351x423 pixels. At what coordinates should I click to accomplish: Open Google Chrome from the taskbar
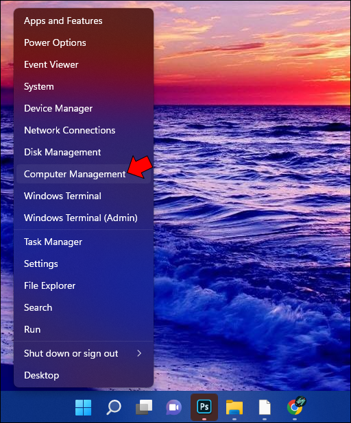pos(295,407)
